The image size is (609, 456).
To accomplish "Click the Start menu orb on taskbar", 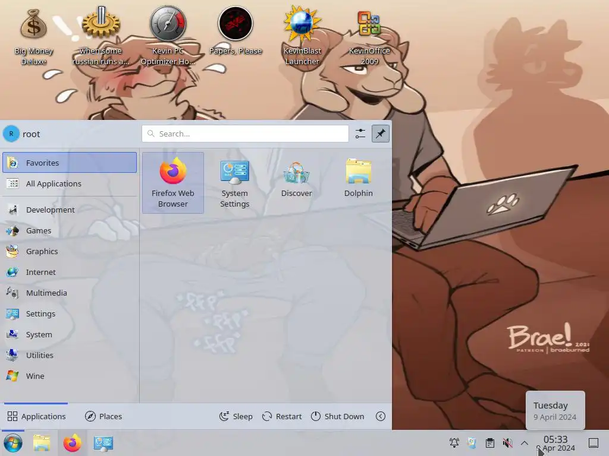I will (13, 443).
